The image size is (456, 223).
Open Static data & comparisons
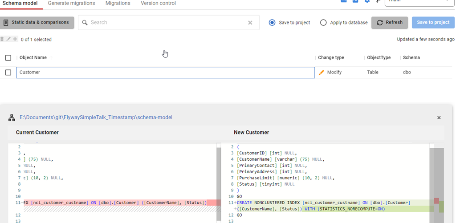[37, 23]
